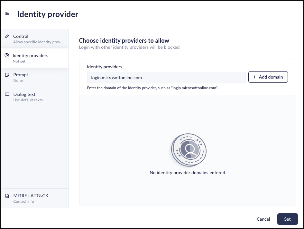304x229 pixels.
Task: Switch to the Prompt section
Action: [35, 78]
